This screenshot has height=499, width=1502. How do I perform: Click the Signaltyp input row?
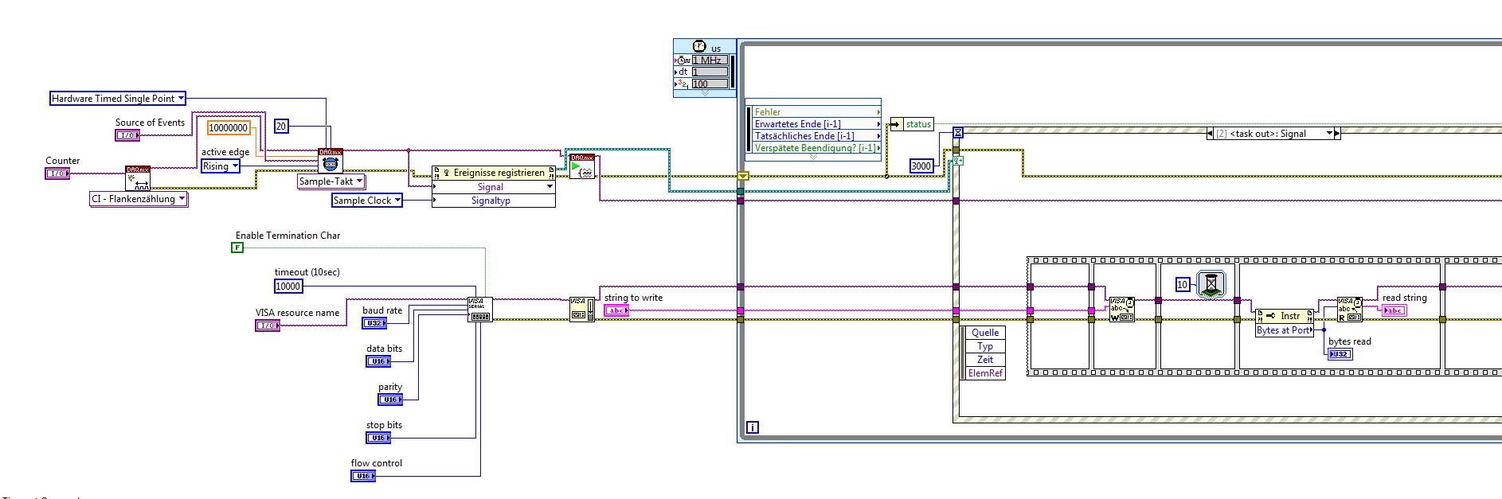pyautogui.click(x=493, y=201)
